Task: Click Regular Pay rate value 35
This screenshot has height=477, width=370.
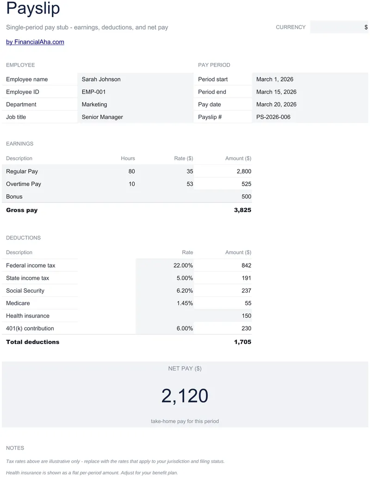Action: [165, 171]
